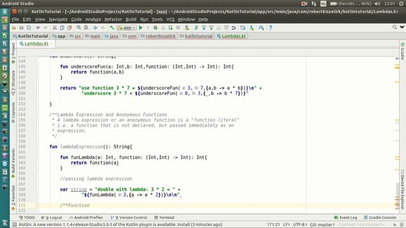The image size is (406, 228).
Task: Toggle the 2: Favorites tool window
Action: click(x=13, y=198)
